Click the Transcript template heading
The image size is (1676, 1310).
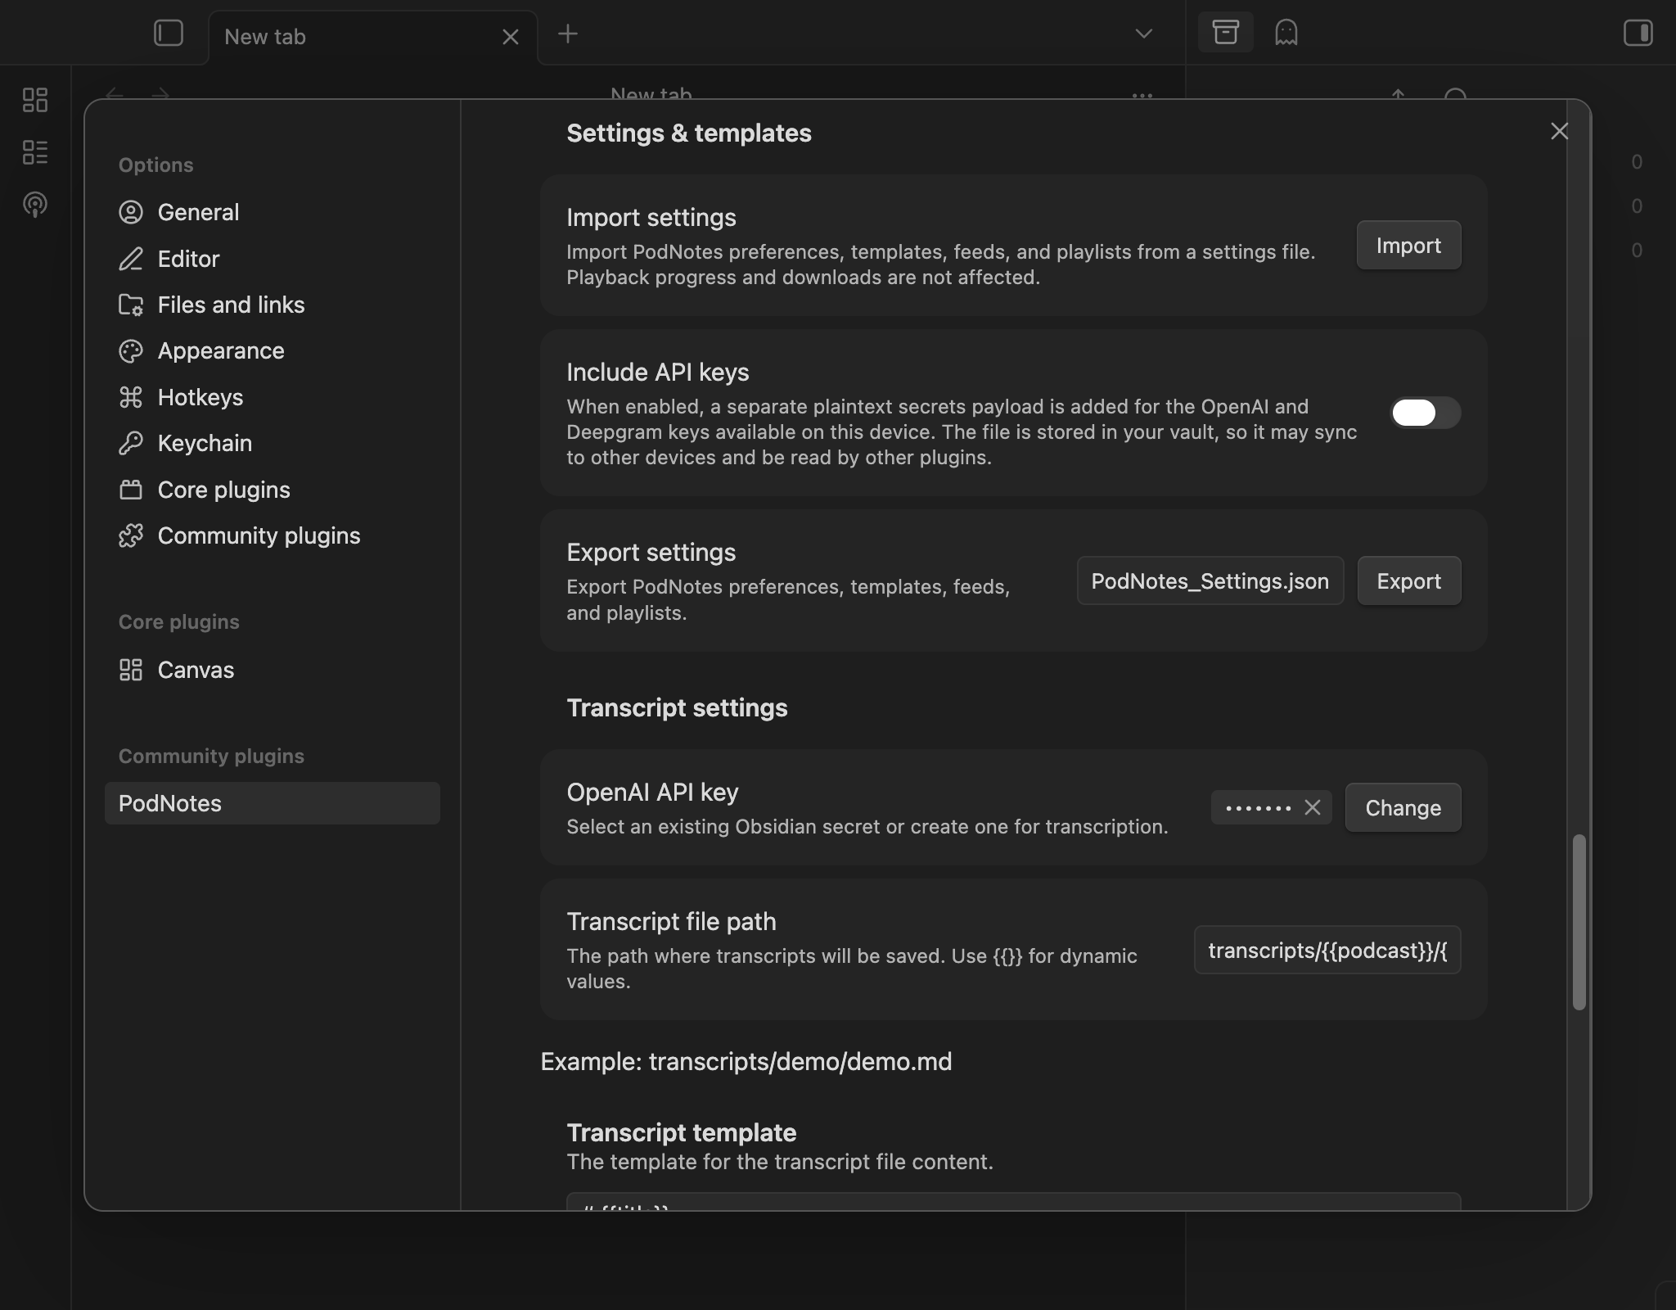pyautogui.click(x=682, y=1132)
